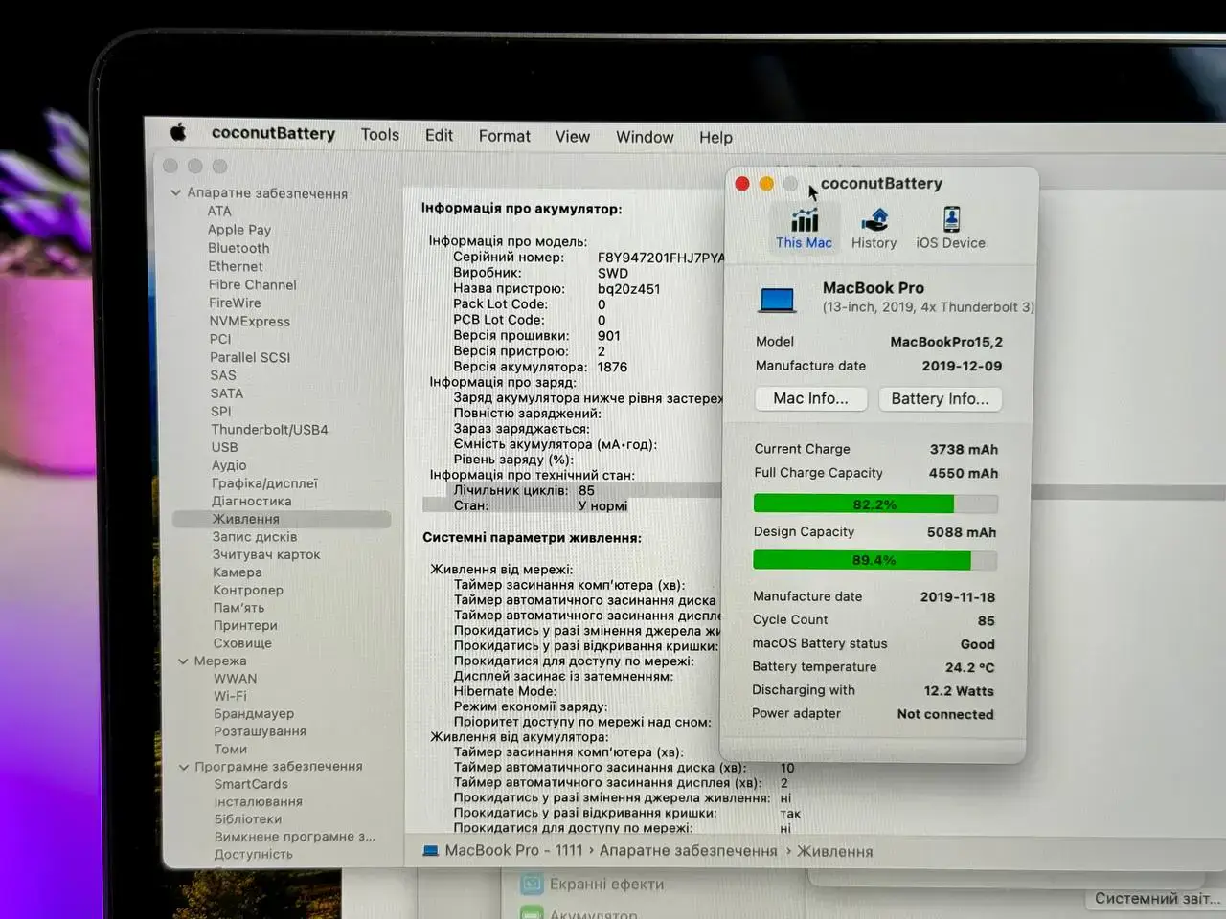Image resolution: width=1226 pixels, height=919 pixels.
Task: Select Parallel SCSI in the sidebar
Action: point(250,357)
